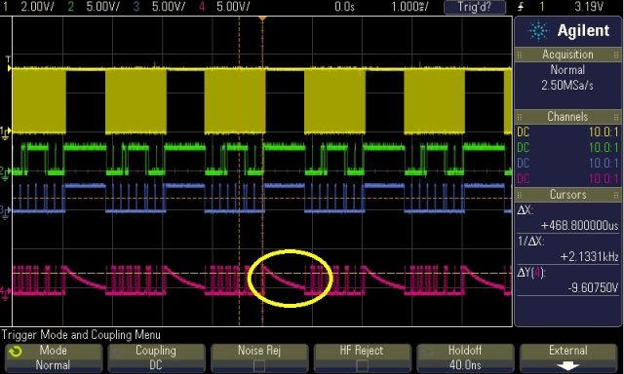Click trigger source channel number 1
Viewport: 624px width, 374px height.
[542, 7]
